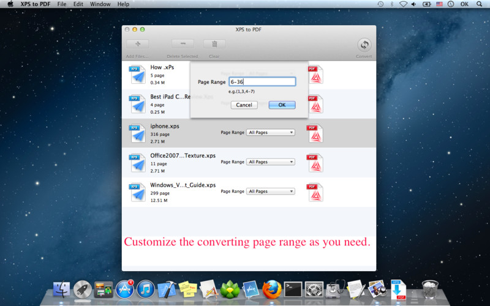490x306 pixels.
Task: Confirm the page range with OK button
Action: [282, 105]
